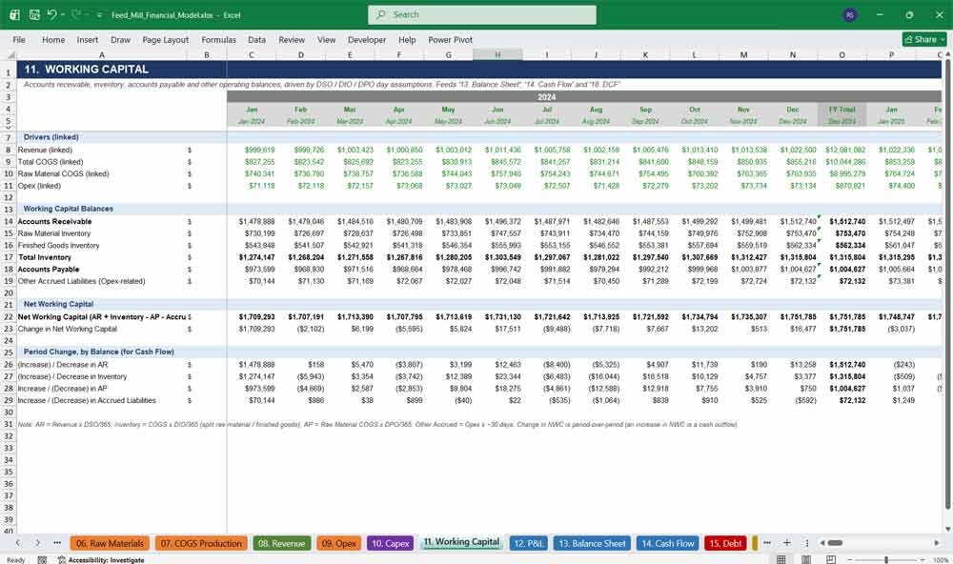Open the Insert ribbon tab
Viewport: 953px width, 564px height.
coord(88,39)
